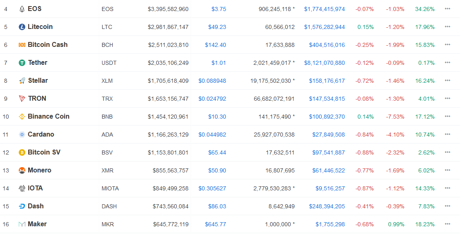Open the ellipsis menu for Monero
This screenshot has height=234, width=460.
pos(447,170)
